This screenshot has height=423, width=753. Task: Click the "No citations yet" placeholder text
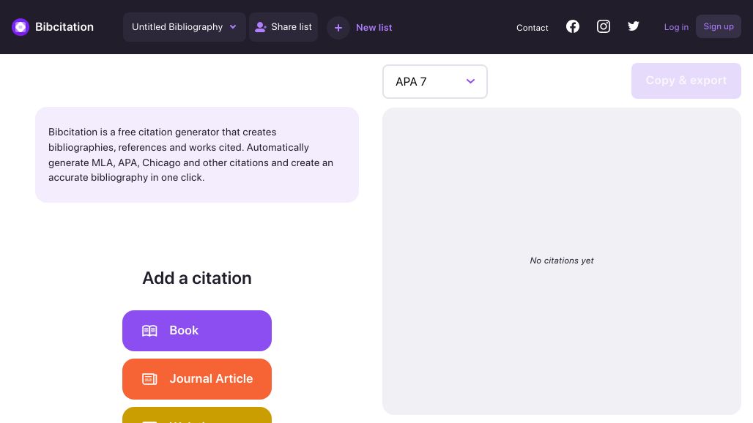coord(561,261)
